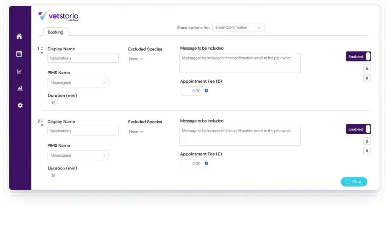Click the Appointment Fee field for appointment 1
Image resolution: width=388 pixels, height=234 pixels.
tap(192, 91)
